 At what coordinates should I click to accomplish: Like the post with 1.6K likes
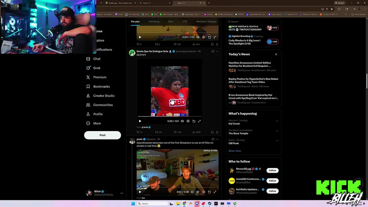177,132
